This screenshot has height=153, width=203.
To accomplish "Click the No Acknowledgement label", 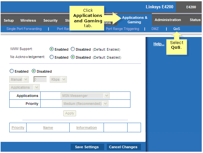I will point(27,57).
